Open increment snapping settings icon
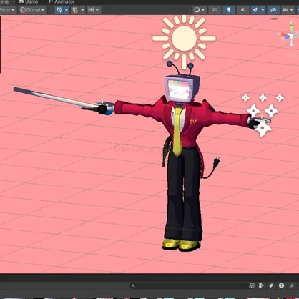The image size is (299, 299). [91, 10]
